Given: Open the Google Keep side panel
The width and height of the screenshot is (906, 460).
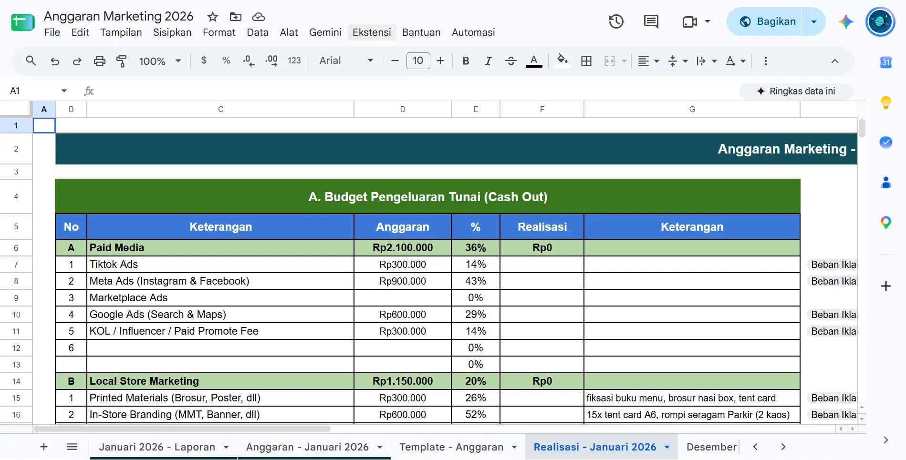Looking at the screenshot, I should click(x=886, y=102).
